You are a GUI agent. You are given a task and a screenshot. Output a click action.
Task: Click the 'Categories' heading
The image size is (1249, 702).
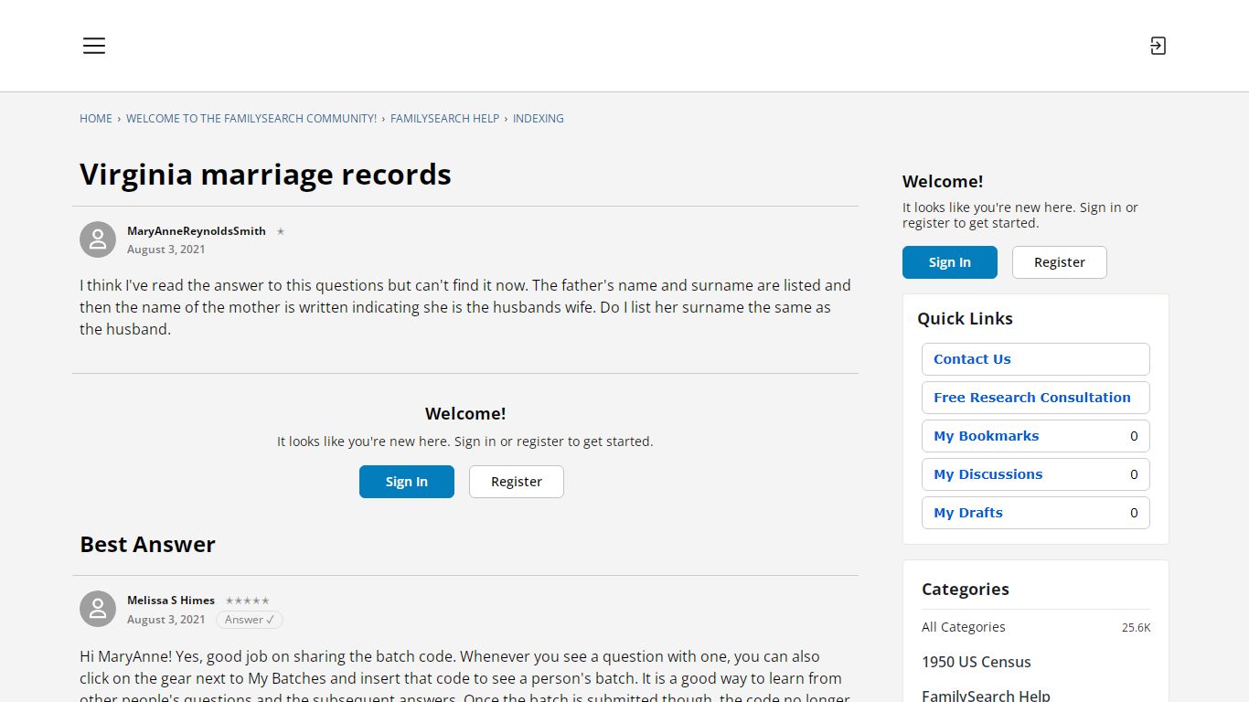(966, 589)
